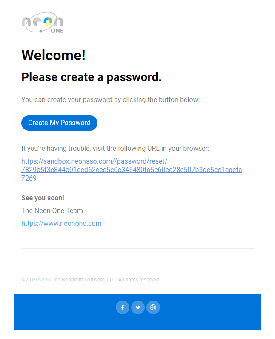Click the Welcome! heading
Screen dimensions: 275x339
click(x=54, y=55)
